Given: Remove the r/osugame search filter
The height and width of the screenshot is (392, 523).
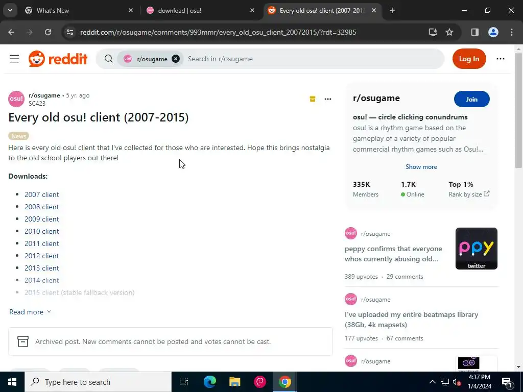Looking at the screenshot, I should coord(176,59).
